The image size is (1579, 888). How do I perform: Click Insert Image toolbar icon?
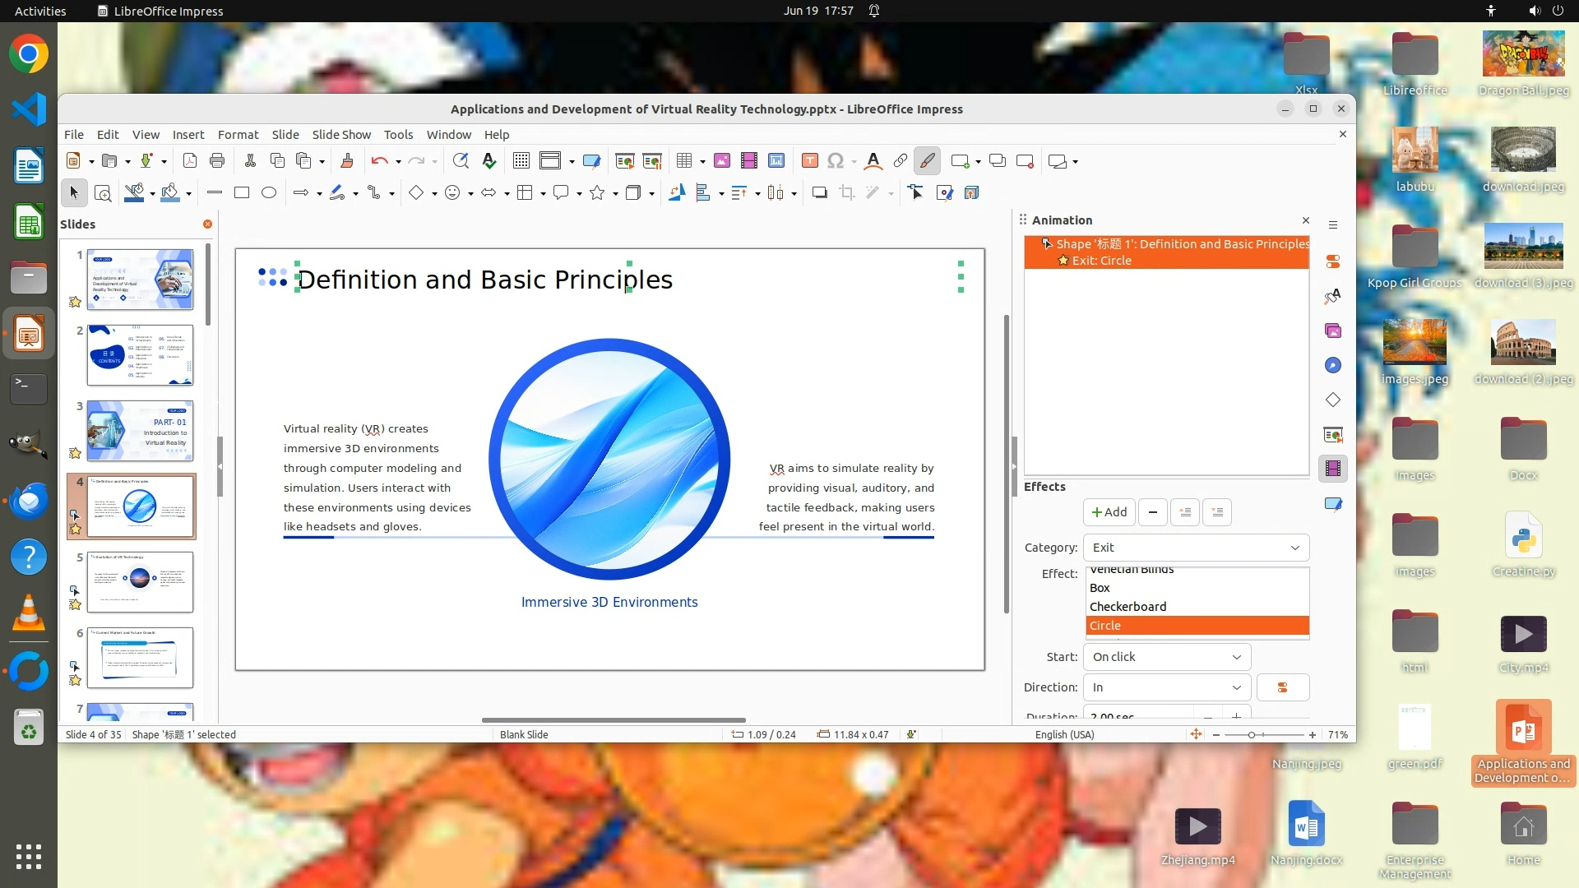tap(721, 161)
